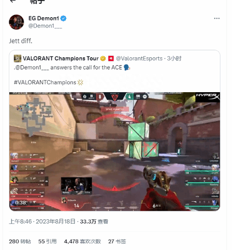
Task: Click VALORANT Champions Tour avatar icon
Action: click(x=18, y=58)
